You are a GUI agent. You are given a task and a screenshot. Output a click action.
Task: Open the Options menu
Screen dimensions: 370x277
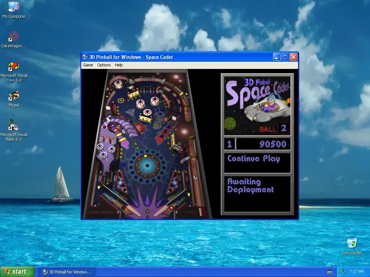[104, 65]
